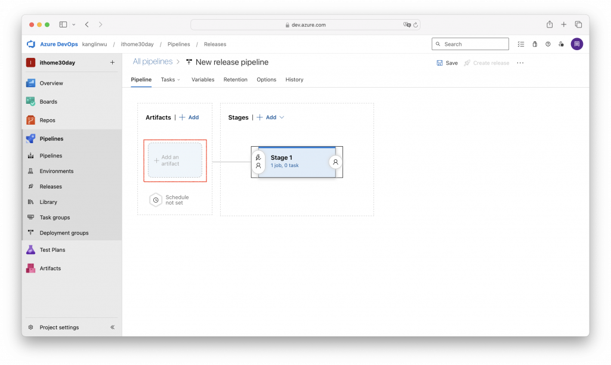
Task: Open Stage 1 post-deployment conditions icon
Action: pyautogui.click(x=335, y=162)
